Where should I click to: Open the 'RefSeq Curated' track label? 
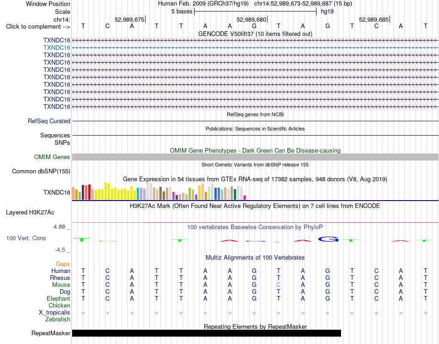coord(49,121)
